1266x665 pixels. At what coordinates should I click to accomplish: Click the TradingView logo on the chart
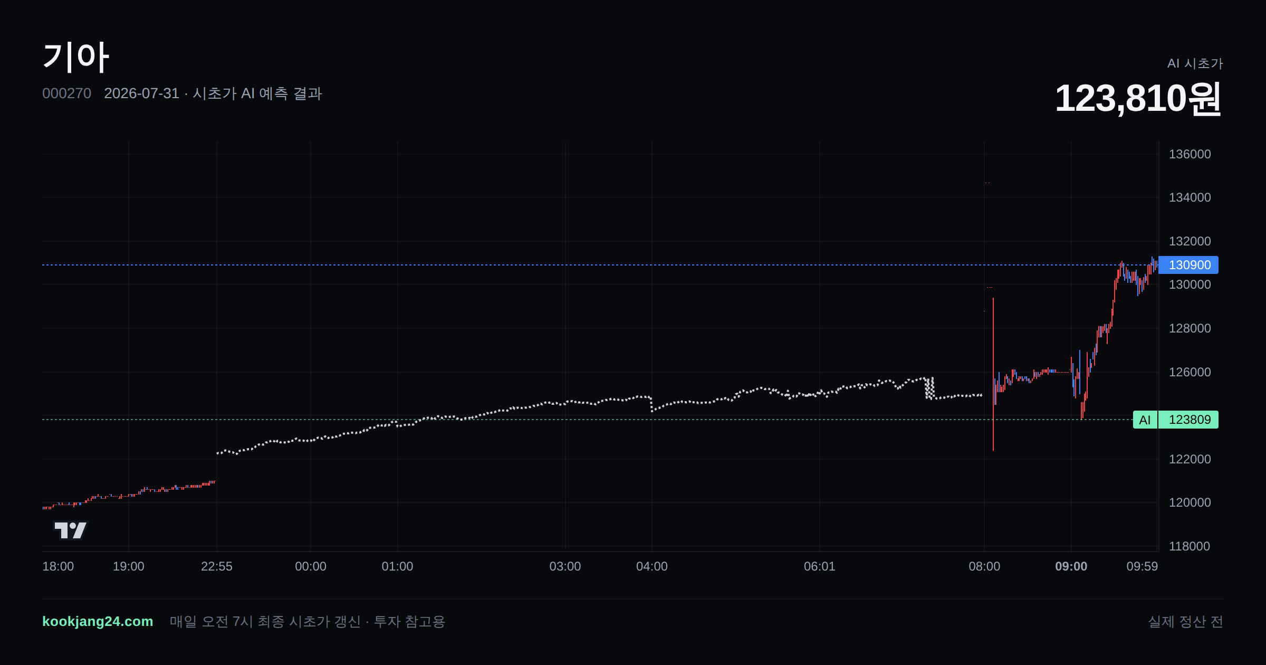pyautogui.click(x=71, y=530)
